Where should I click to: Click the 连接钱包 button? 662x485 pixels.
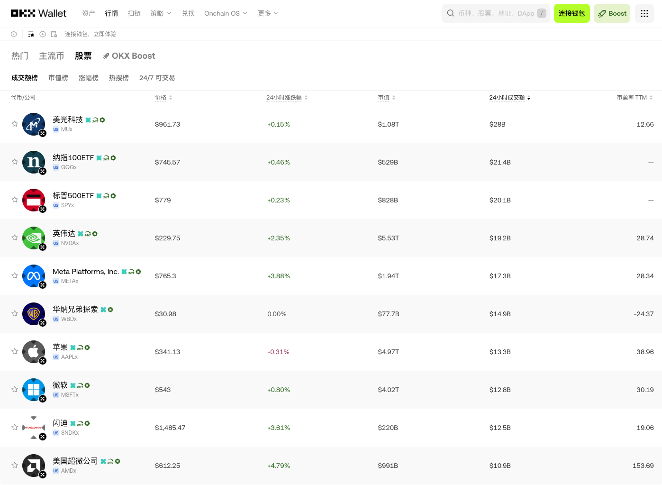[x=572, y=13]
